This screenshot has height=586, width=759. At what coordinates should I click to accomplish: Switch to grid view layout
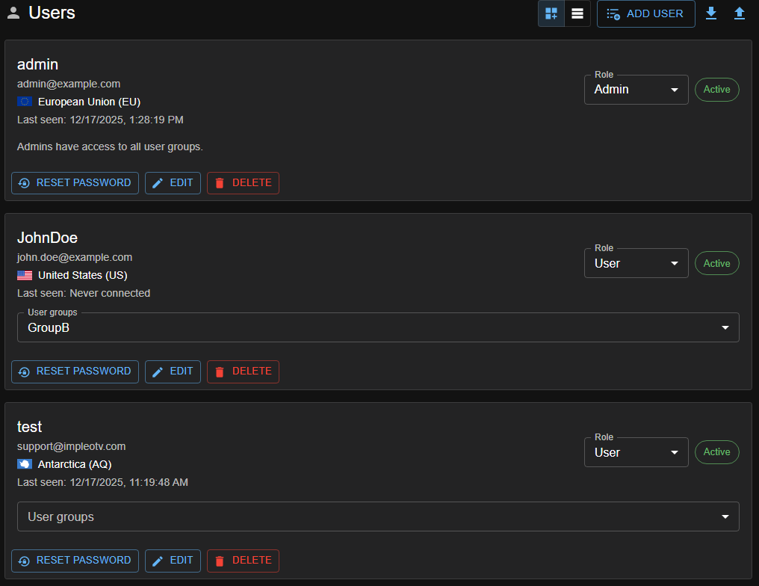[x=551, y=13]
